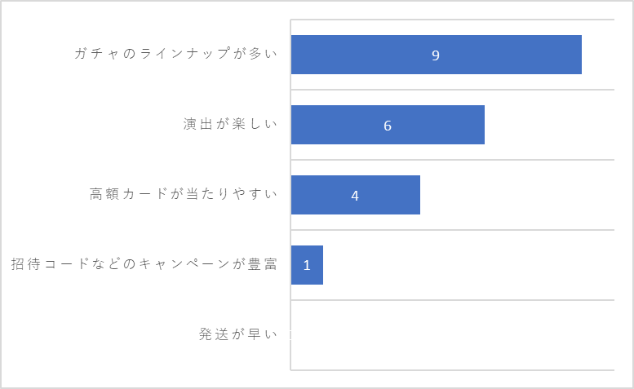Select the bar showing value 6
The width and height of the screenshot is (634, 389).
388,125
